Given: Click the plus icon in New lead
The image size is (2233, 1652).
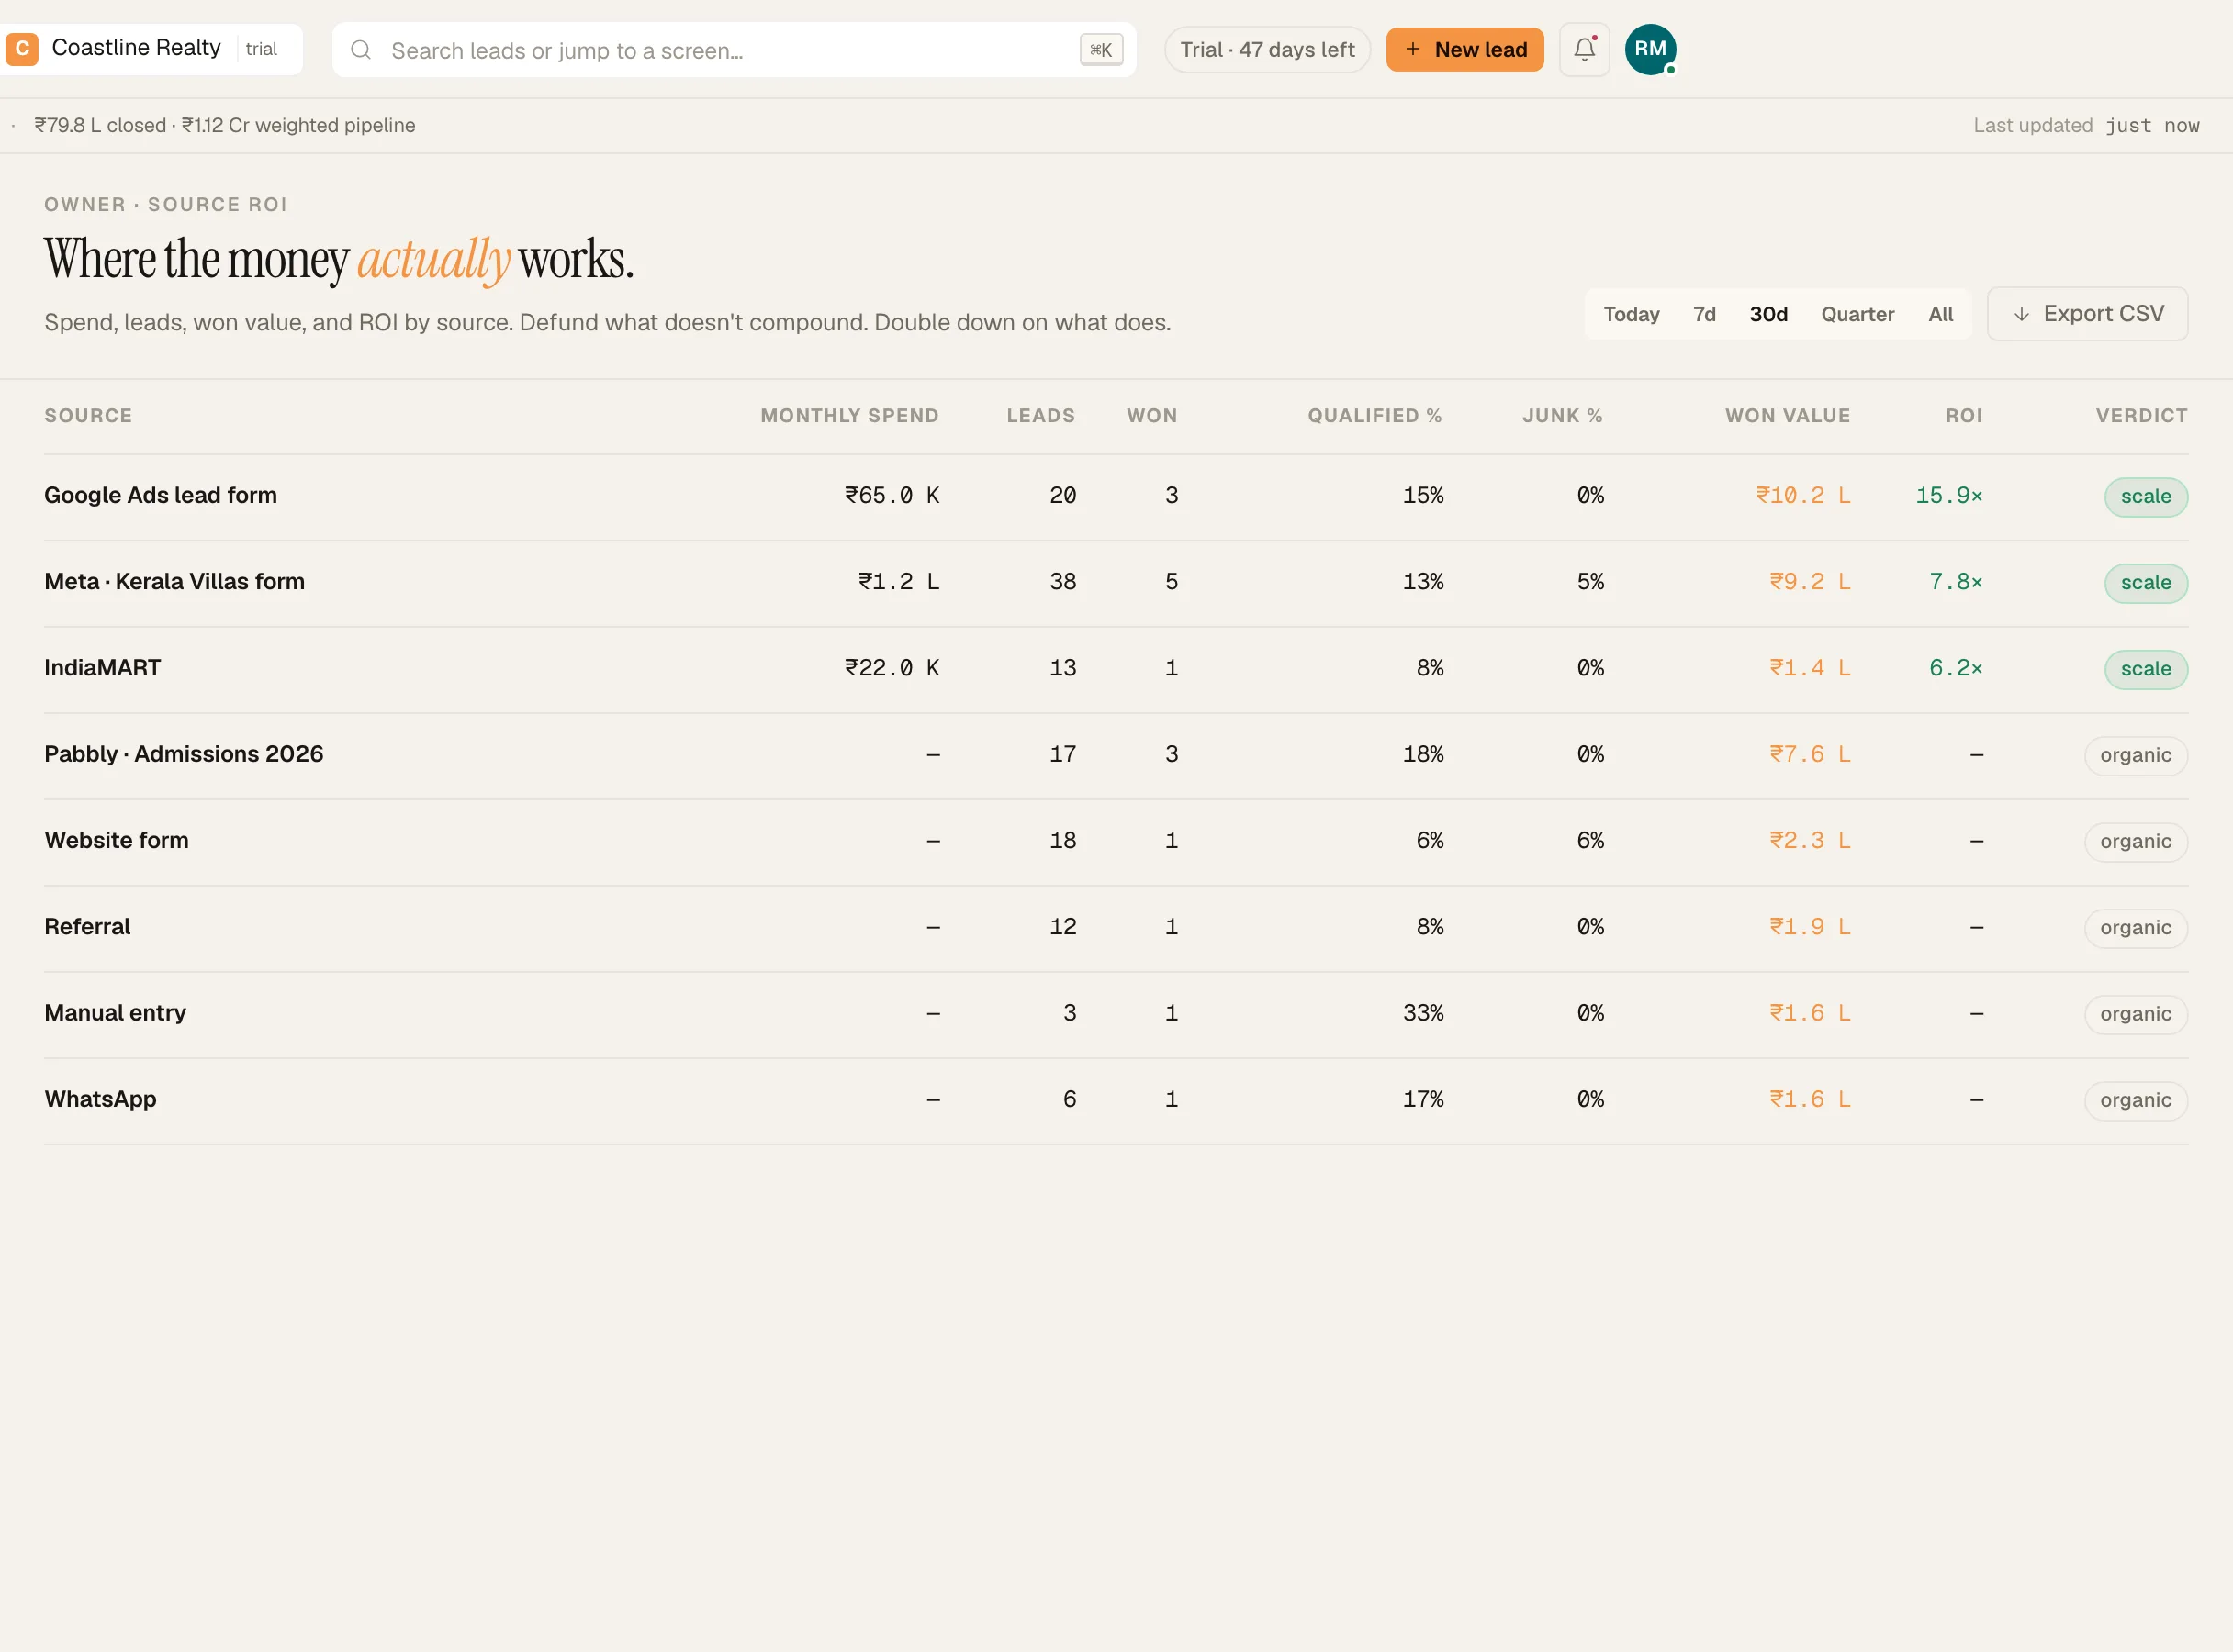Looking at the screenshot, I should [x=1413, y=49].
